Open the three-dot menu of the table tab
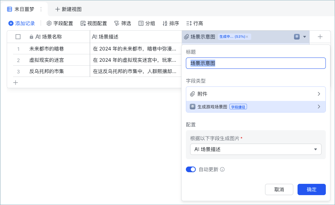 41,9
